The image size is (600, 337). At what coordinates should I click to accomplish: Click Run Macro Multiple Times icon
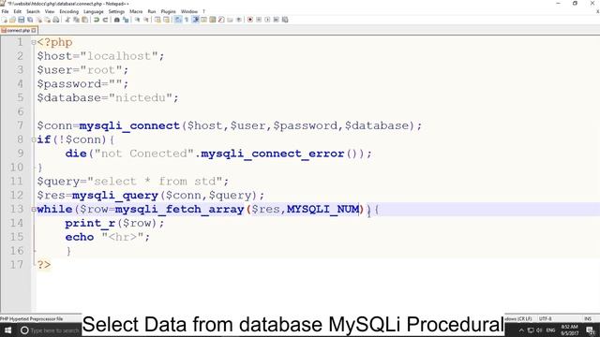[x=276, y=20]
